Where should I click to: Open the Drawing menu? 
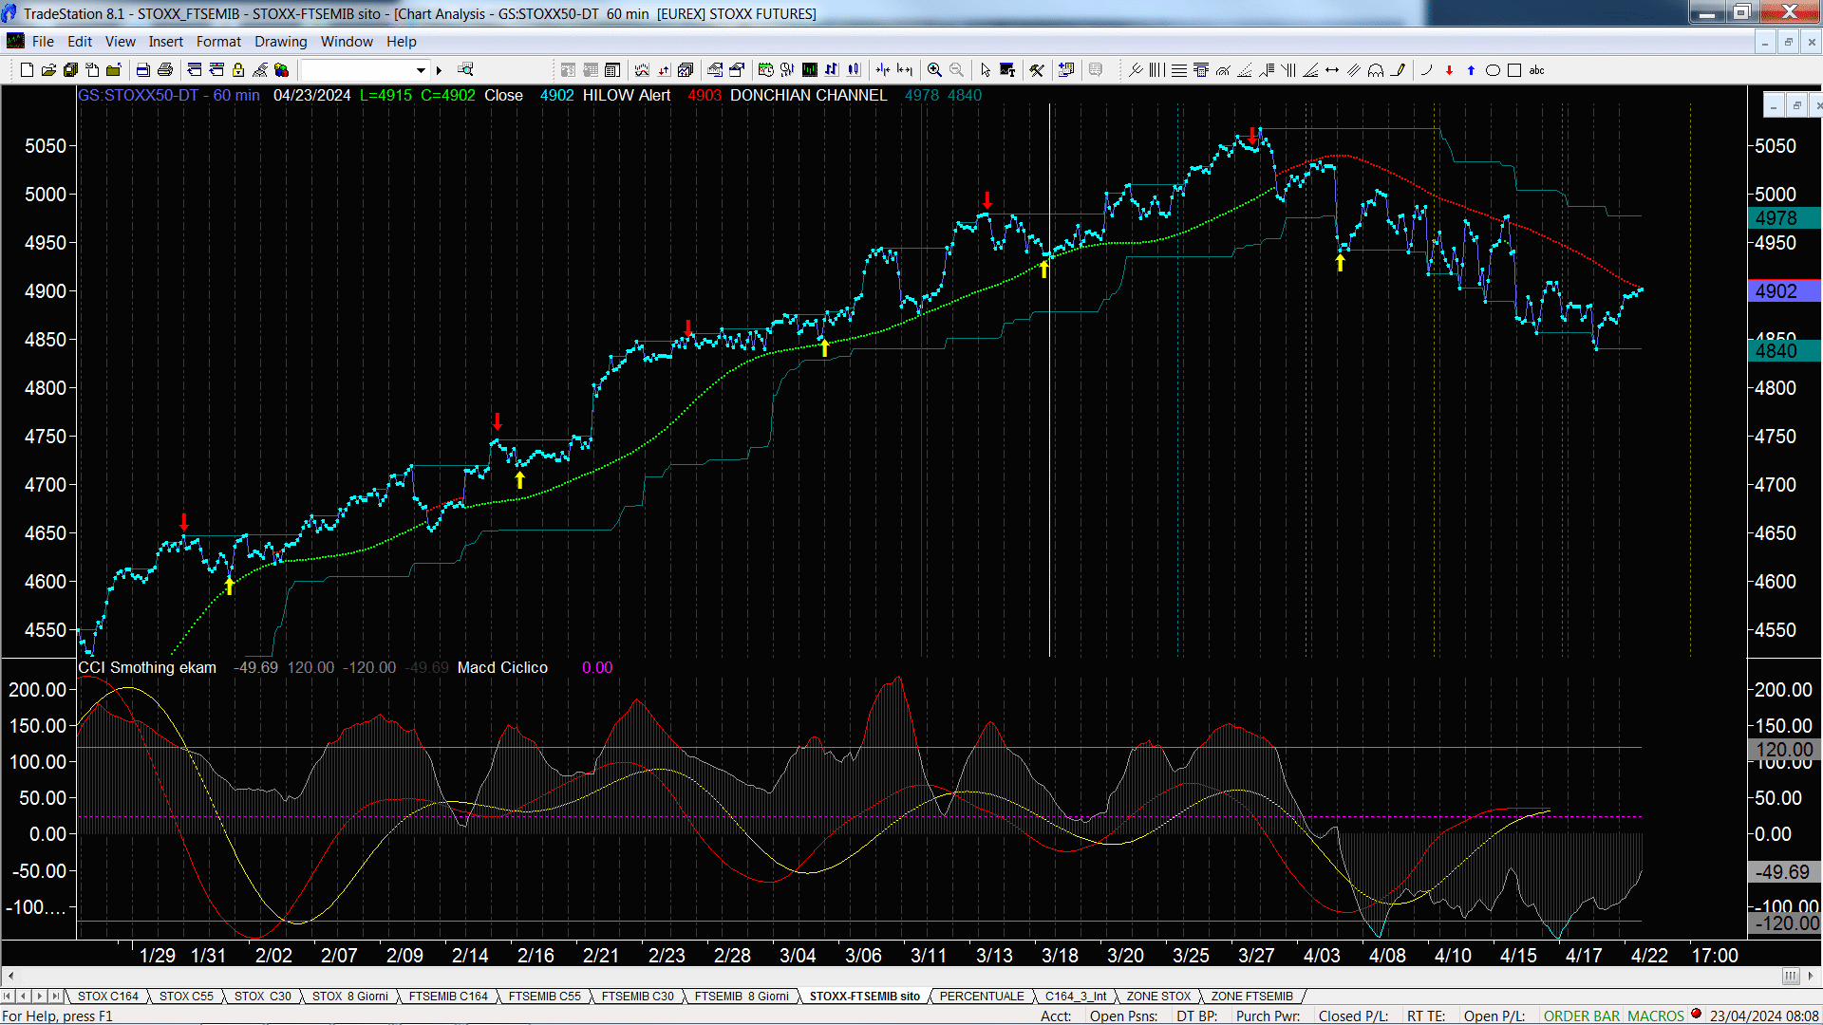tap(280, 42)
